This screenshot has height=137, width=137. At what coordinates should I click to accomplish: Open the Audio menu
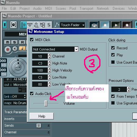[x=37, y=9]
